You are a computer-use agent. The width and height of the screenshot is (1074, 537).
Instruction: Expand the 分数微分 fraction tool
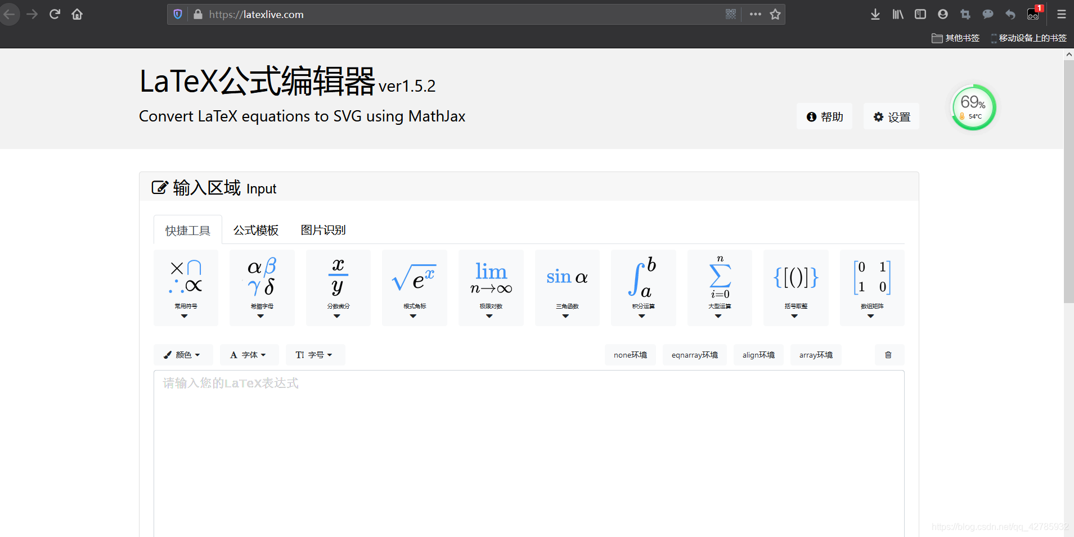click(x=338, y=287)
